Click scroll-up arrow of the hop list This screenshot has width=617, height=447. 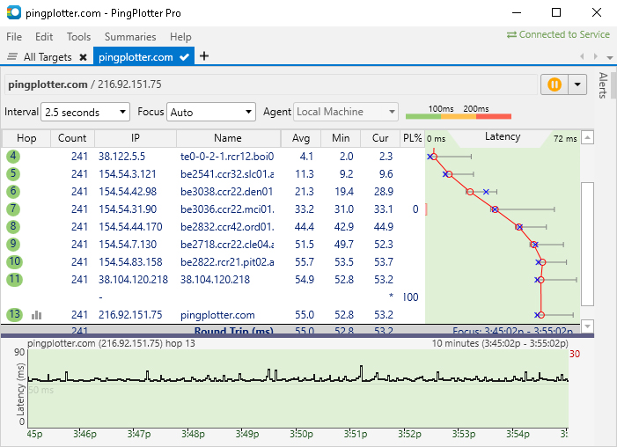pos(588,137)
